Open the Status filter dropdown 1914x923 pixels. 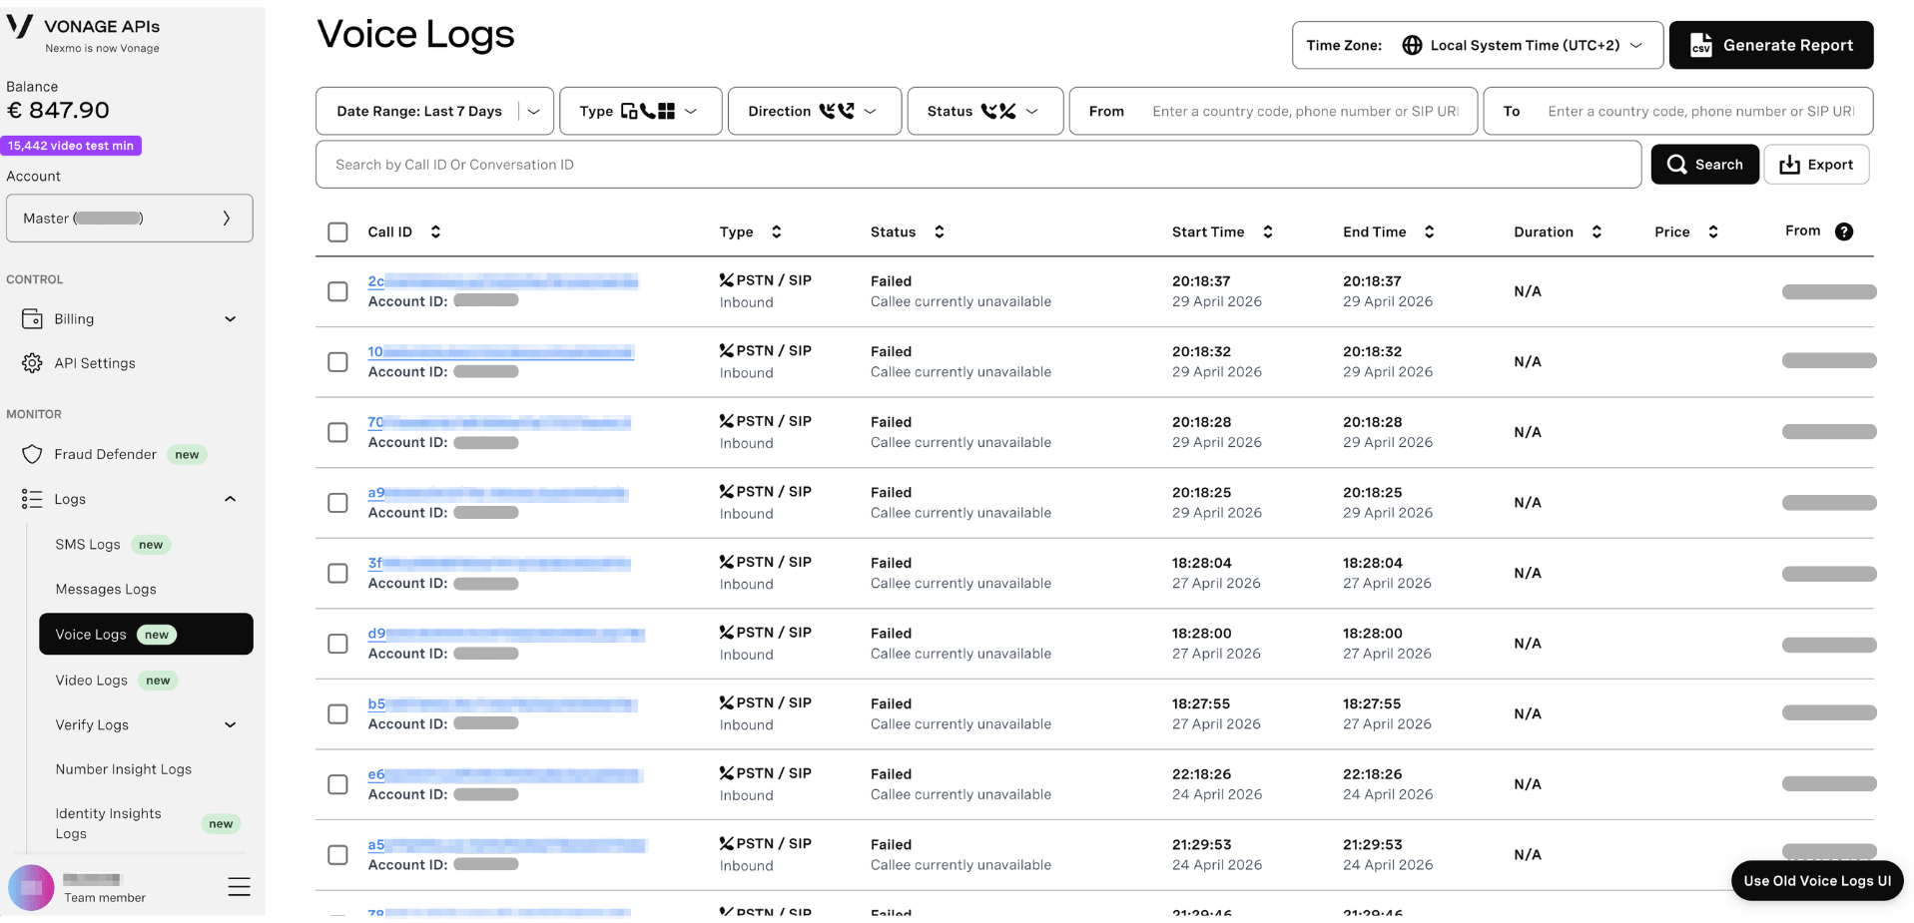[x=984, y=111]
